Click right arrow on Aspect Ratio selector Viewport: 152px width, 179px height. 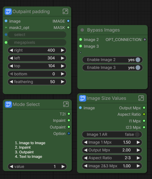pyautogui.click(x=138, y=158)
